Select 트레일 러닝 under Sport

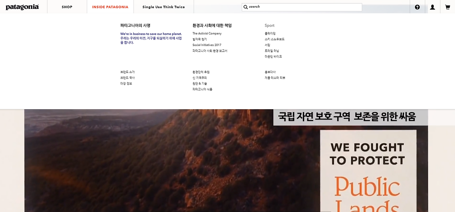272,51
